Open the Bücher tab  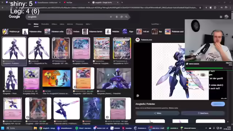pyautogui.click(x=70, y=24)
